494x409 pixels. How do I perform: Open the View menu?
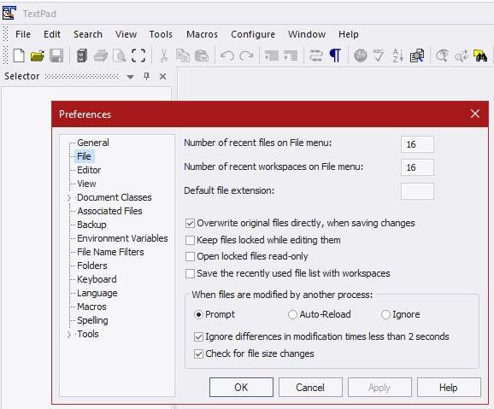click(126, 34)
